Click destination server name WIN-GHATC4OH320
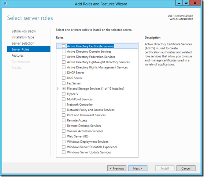The width and height of the screenshot is (204, 177). (x=181, y=19)
